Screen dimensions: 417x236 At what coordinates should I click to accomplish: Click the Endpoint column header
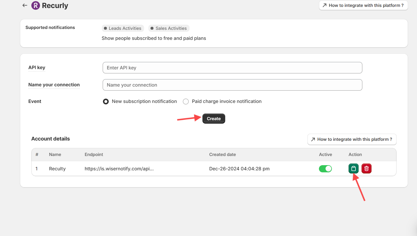pos(94,155)
